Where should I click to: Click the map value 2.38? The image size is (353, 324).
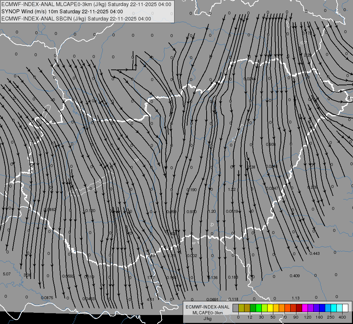pos(251,167)
